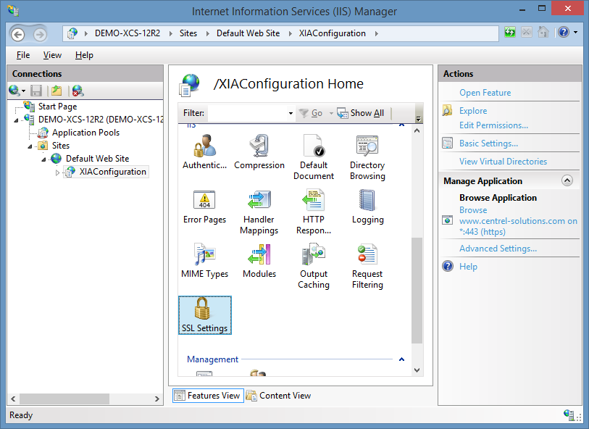
Task: Click the Up folder icon in Connections
Action: pos(57,91)
